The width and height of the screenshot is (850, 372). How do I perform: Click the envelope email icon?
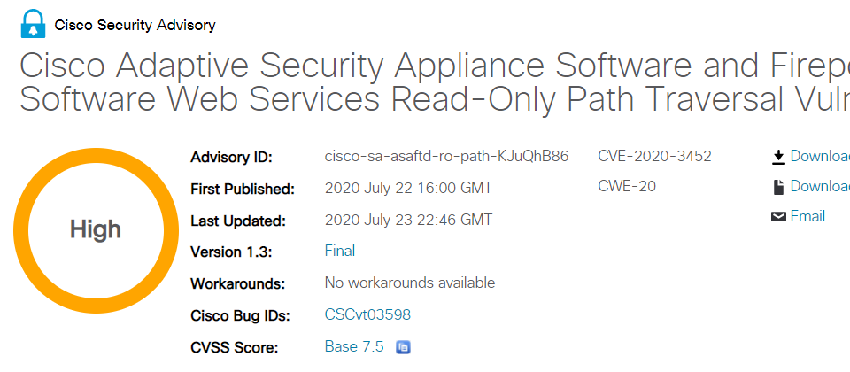(778, 217)
